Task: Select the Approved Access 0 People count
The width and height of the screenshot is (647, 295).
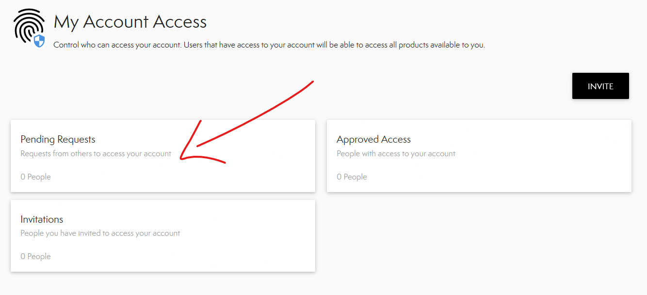Action: (x=352, y=177)
